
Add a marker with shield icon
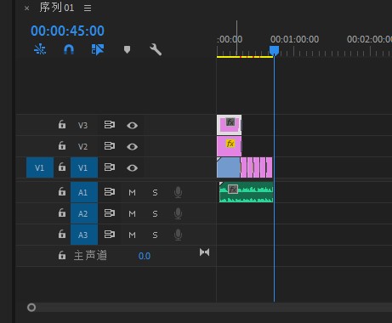point(127,50)
